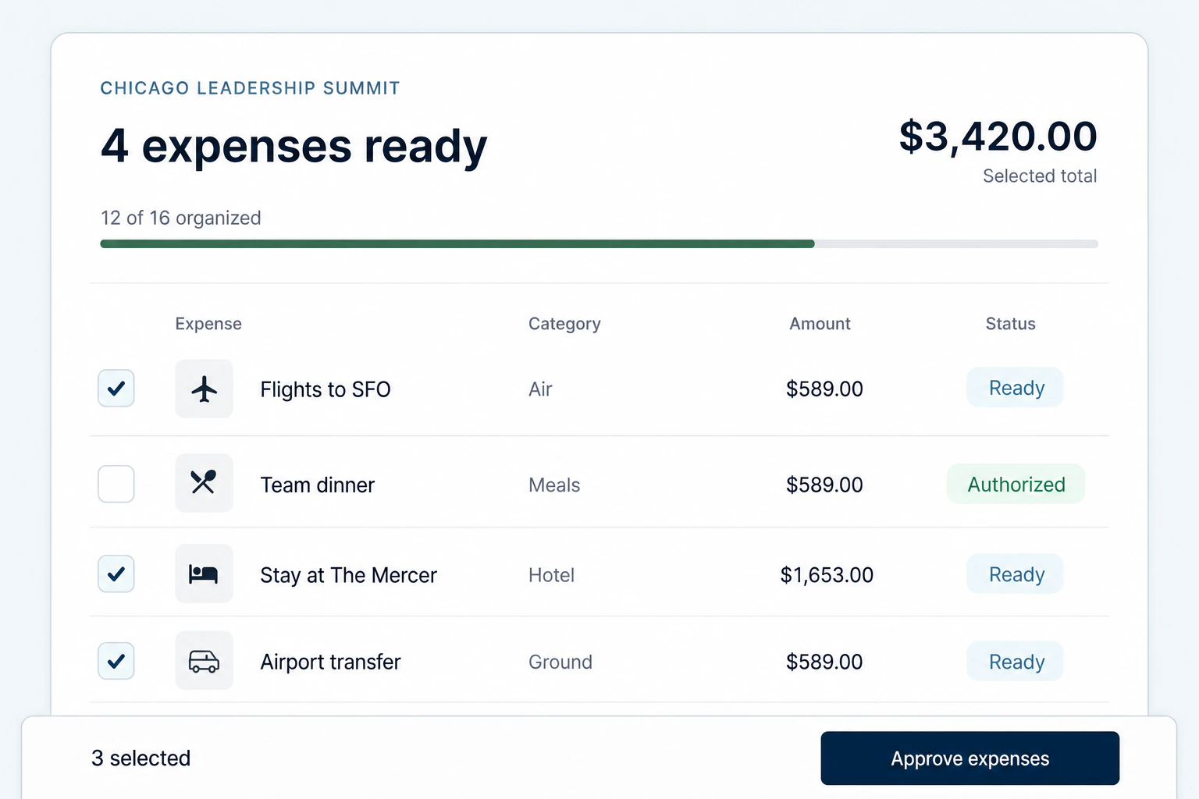The image size is (1199, 799).
Task: Click the Status column header
Action: [1010, 324]
